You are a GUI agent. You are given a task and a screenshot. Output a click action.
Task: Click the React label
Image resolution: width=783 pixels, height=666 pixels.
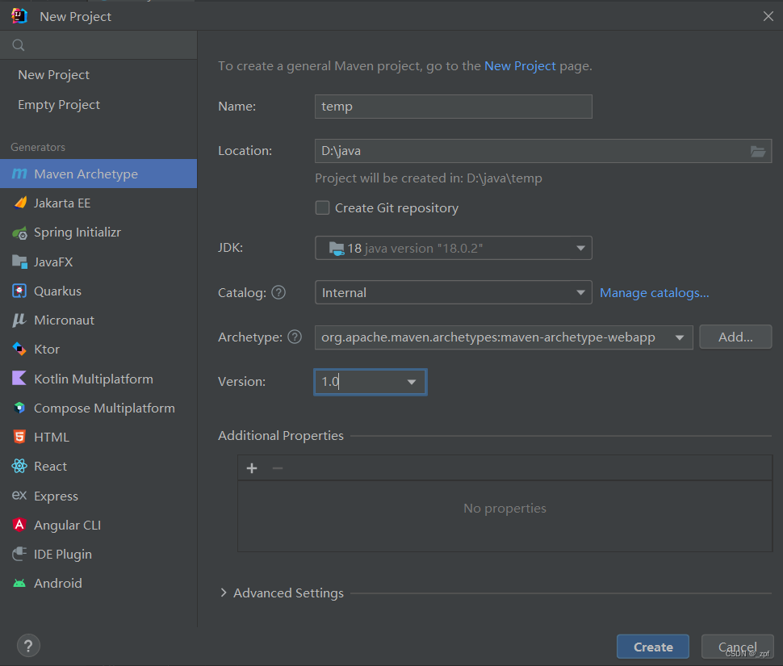click(50, 467)
